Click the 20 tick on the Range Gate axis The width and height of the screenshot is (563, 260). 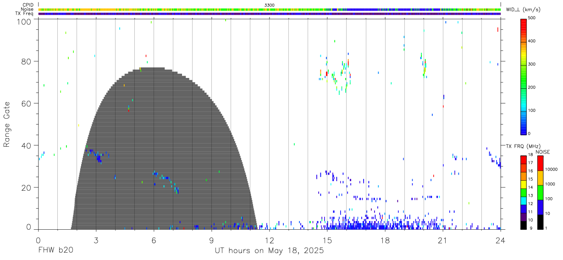click(27, 188)
